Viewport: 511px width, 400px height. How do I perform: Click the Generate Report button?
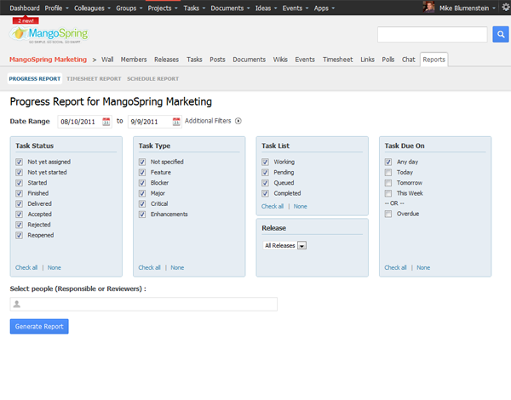click(x=39, y=327)
